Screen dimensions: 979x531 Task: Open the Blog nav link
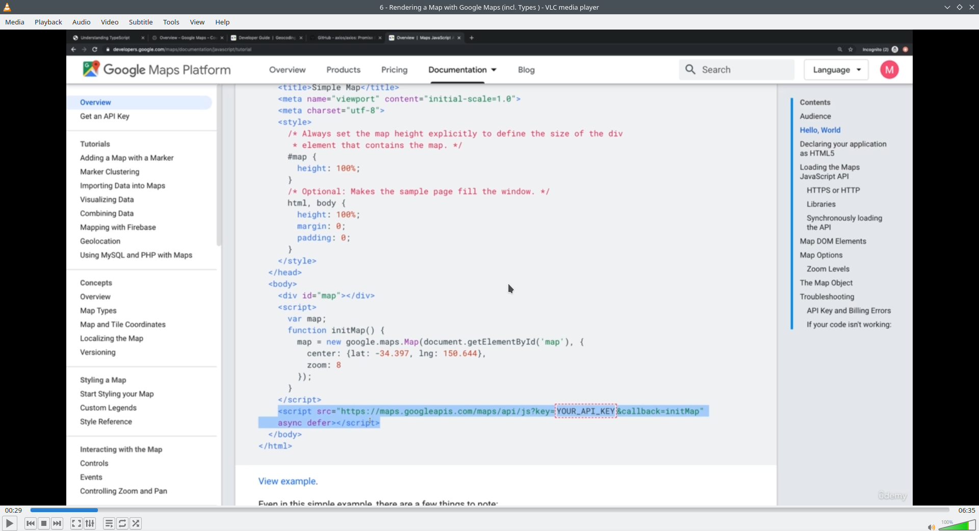tap(526, 70)
